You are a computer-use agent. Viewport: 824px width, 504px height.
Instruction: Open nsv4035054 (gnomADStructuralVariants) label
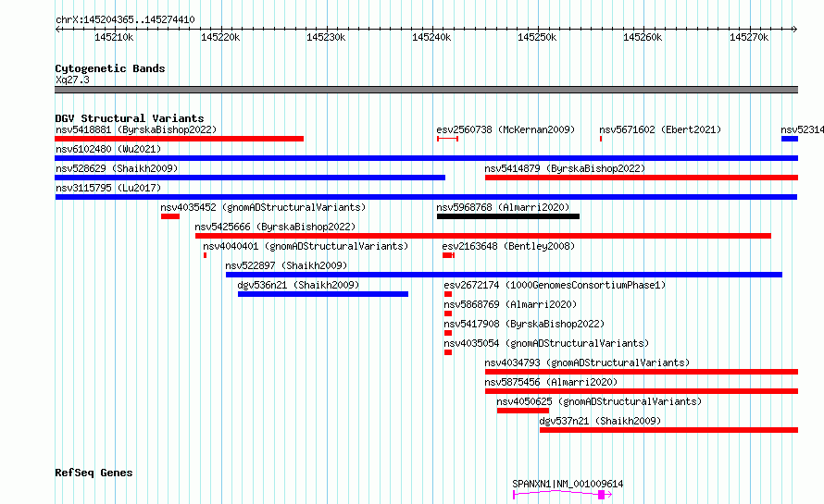click(x=546, y=343)
